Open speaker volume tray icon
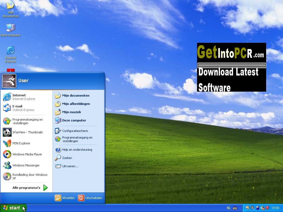This screenshot has height=212, width=283. coord(252,208)
